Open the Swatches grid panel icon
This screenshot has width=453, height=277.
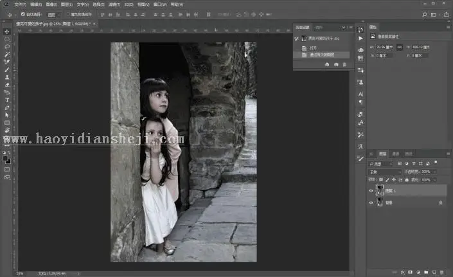(360, 58)
